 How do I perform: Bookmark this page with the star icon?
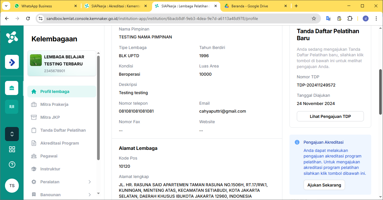click(x=314, y=18)
